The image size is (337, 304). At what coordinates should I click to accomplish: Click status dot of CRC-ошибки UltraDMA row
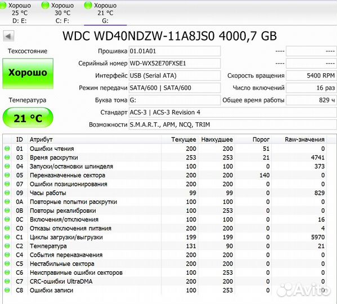click(7, 281)
